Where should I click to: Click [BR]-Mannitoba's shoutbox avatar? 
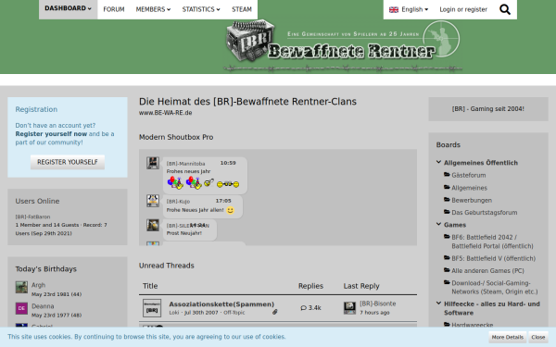(153, 163)
